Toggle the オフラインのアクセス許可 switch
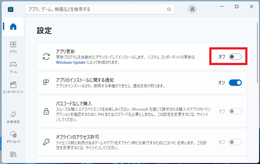Image resolution: width=260 pixels, height=164 pixels. (x=235, y=142)
